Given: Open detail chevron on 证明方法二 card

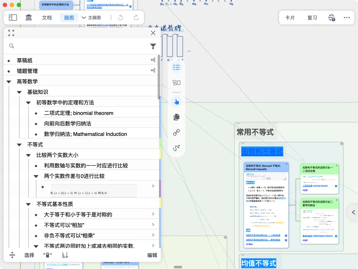Looking at the screenshot, I should (337, 200).
